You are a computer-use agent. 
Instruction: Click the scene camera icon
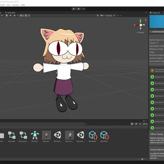(x=102, y=16)
